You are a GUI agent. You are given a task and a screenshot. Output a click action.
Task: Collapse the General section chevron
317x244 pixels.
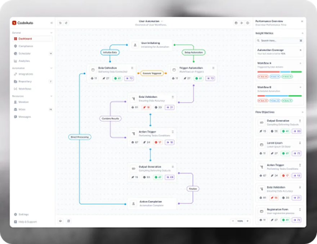click(51, 33)
